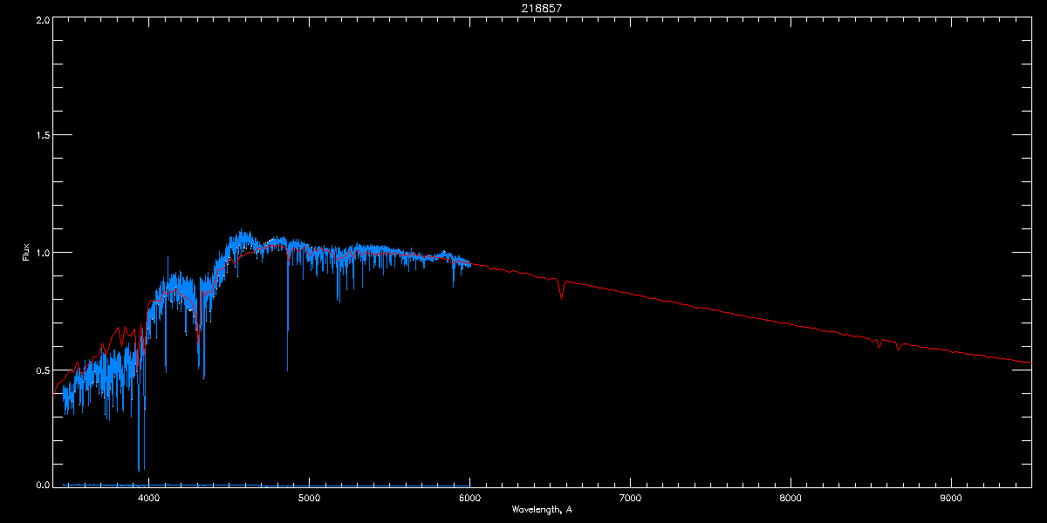The height and width of the screenshot is (523, 1047).
Task: Click the 6000 wavelength tick label
Action: click(469, 499)
